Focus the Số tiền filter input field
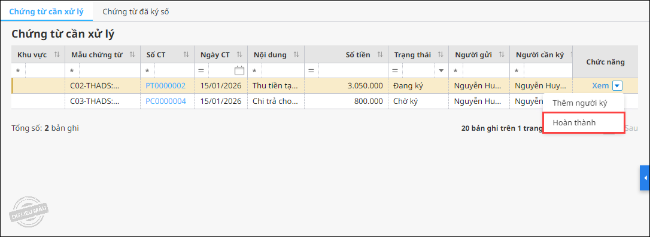The height and width of the screenshot is (237, 650). [x=353, y=70]
